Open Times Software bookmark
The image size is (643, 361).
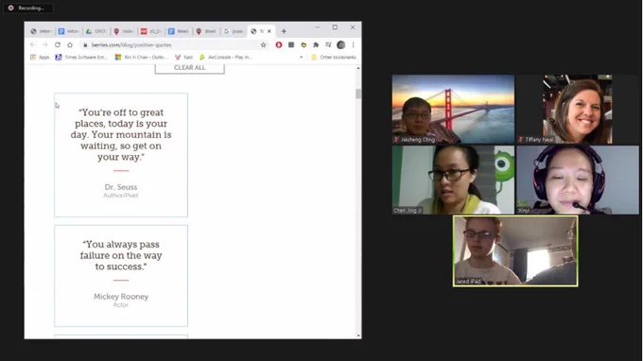point(81,58)
